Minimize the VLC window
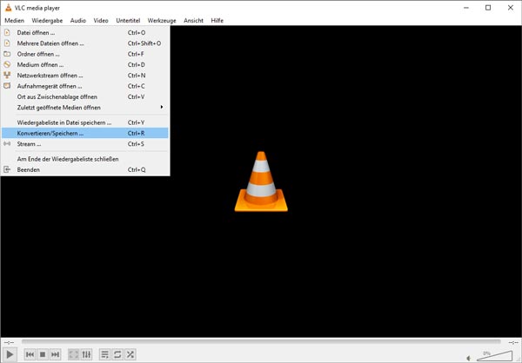Viewport: 522px width, 363px height. pyautogui.click(x=466, y=8)
